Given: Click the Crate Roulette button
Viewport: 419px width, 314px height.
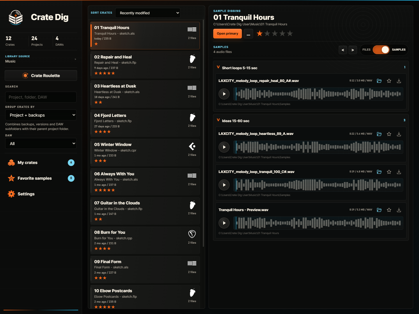Looking at the screenshot, I should (x=41, y=76).
